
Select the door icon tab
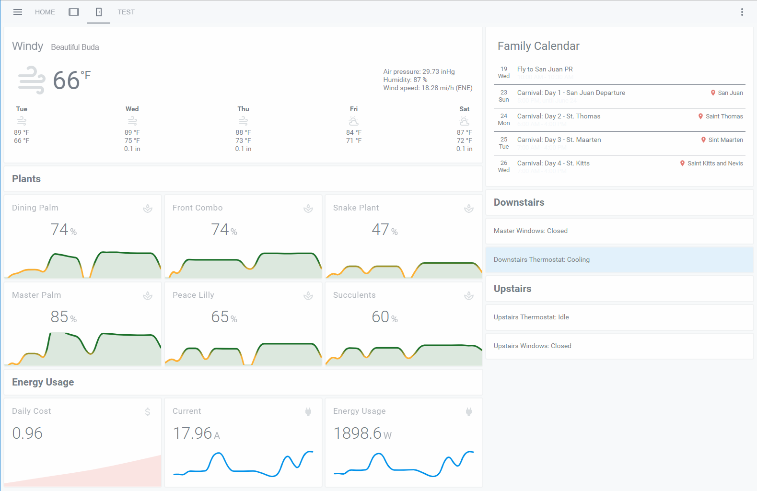pos(99,12)
